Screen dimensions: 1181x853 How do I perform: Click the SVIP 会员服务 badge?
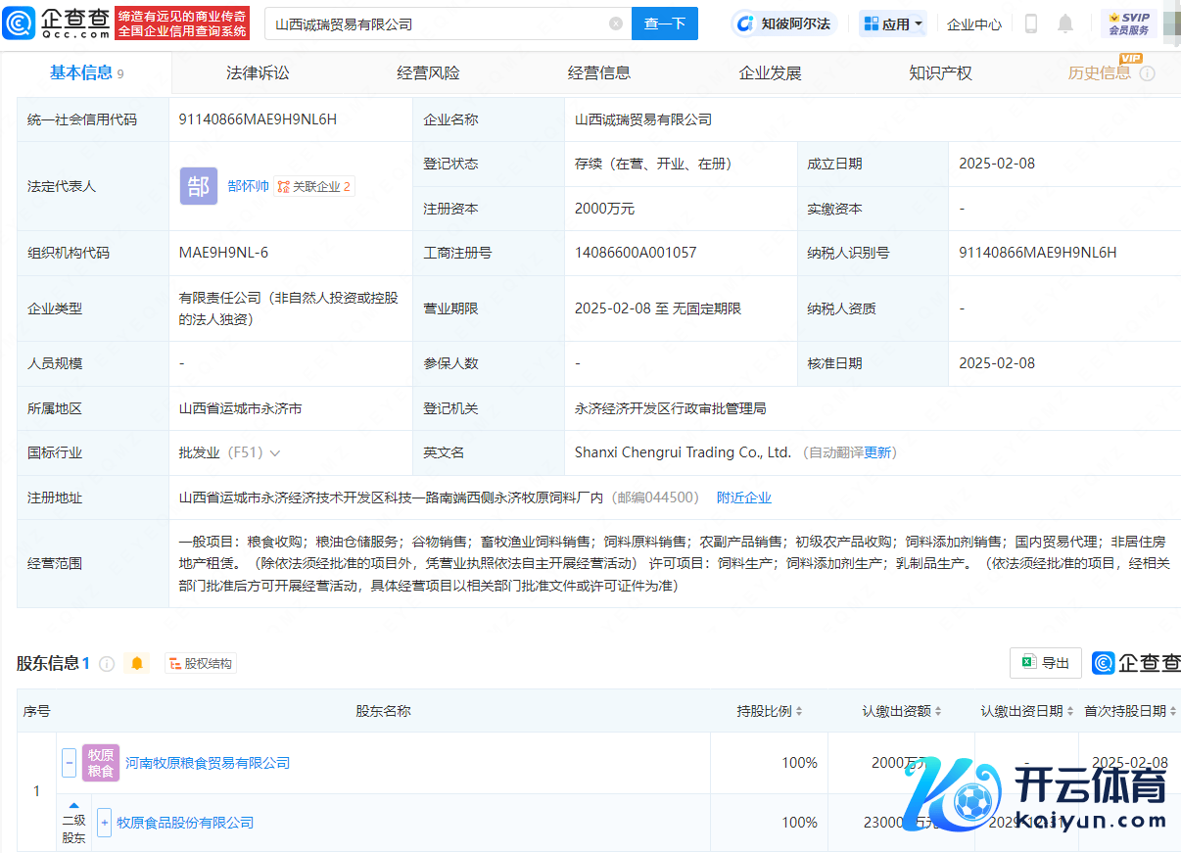pyautogui.click(x=1128, y=24)
